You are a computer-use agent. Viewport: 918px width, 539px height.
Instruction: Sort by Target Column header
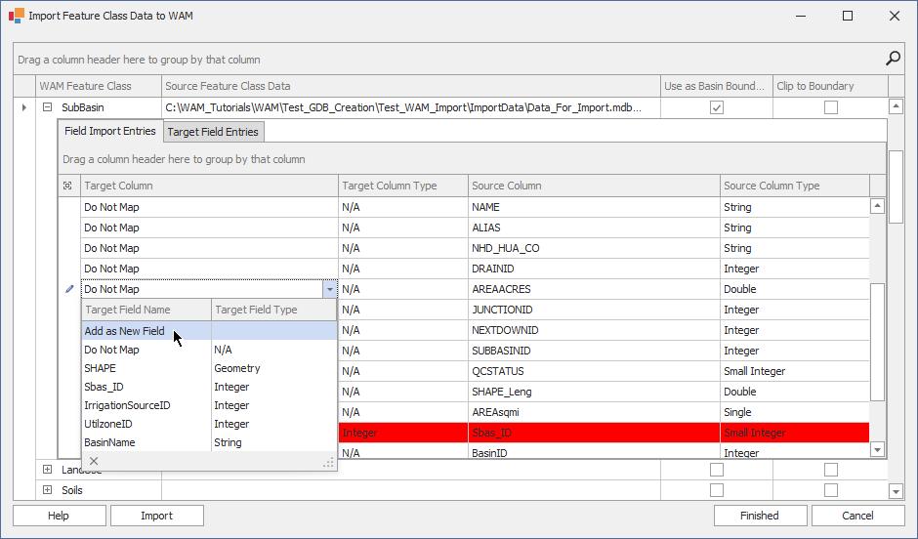(x=209, y=186)
